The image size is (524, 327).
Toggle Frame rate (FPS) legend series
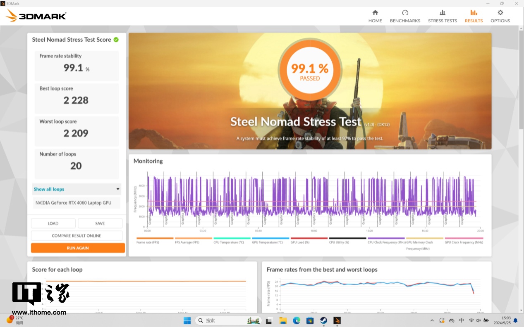(155, 239)
